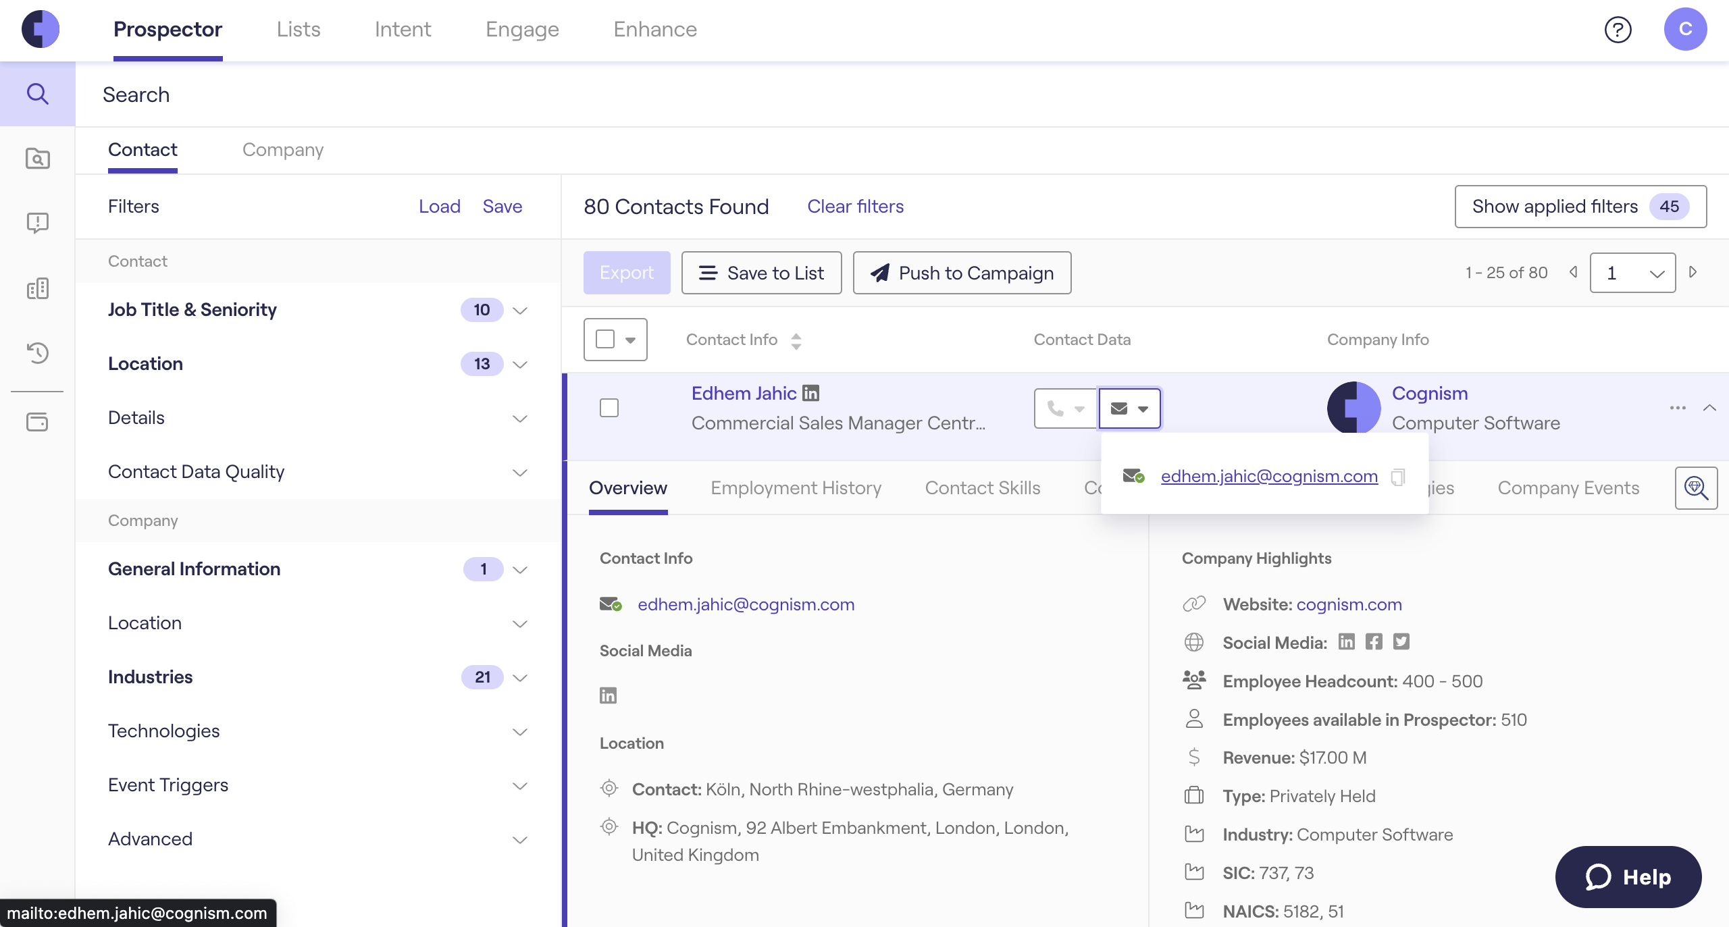Click the help question mark icon top right
The width and height of the screenshot is (1729, 927).
pyautogui.click(x=1616, y=30)
